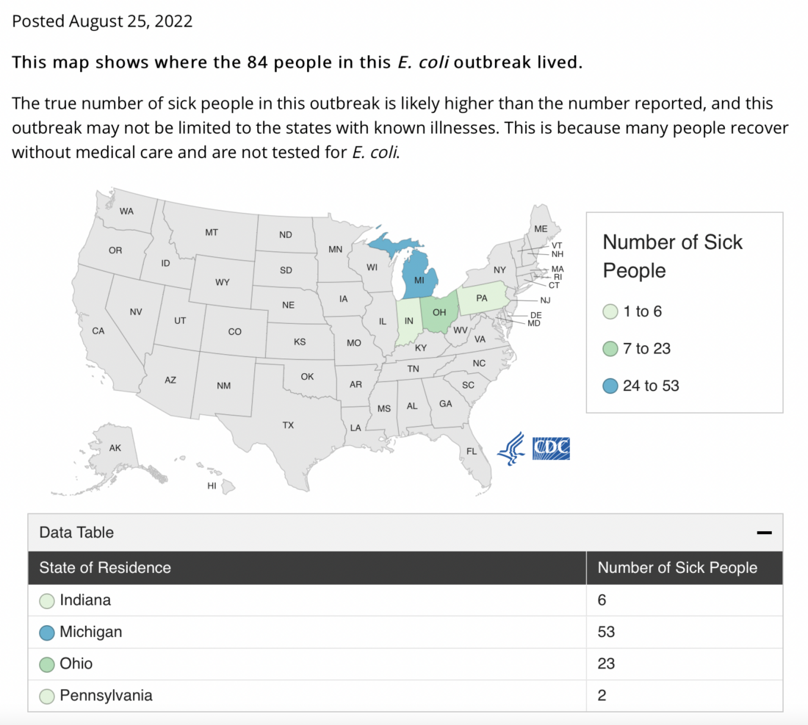Collapse the Data Table with the minus control
Image resolution: width=808 pixels, height=725 pixels.
click(x=765, y=531)
